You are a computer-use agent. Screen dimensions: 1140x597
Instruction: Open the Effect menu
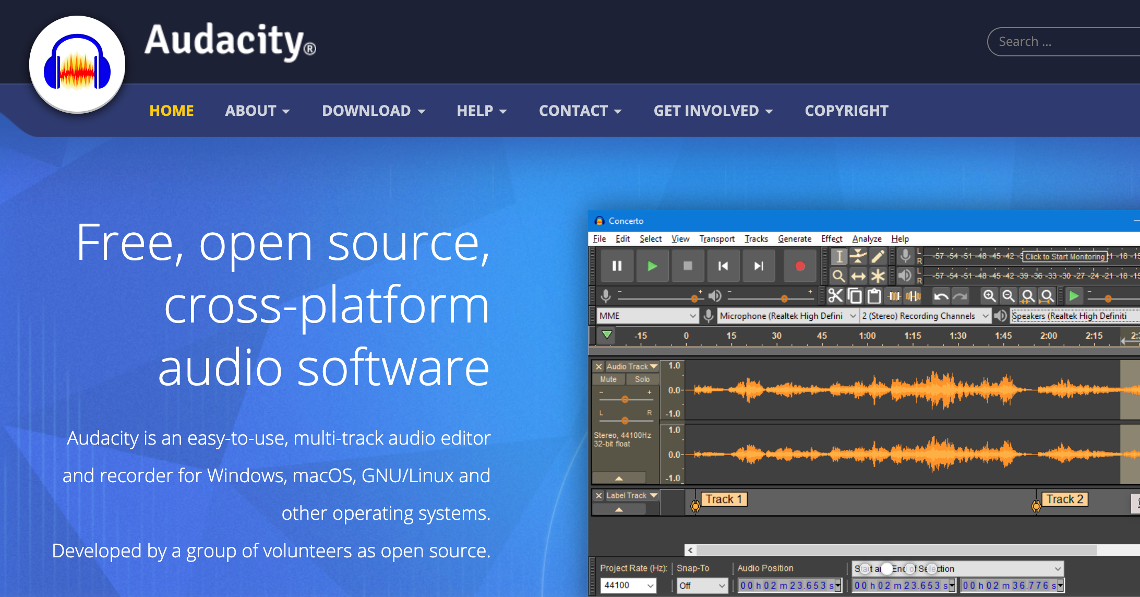832,238
